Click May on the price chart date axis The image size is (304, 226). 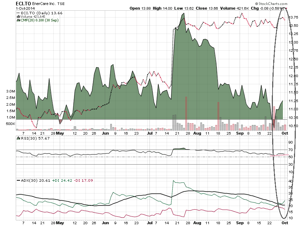[x=60, y=133]
